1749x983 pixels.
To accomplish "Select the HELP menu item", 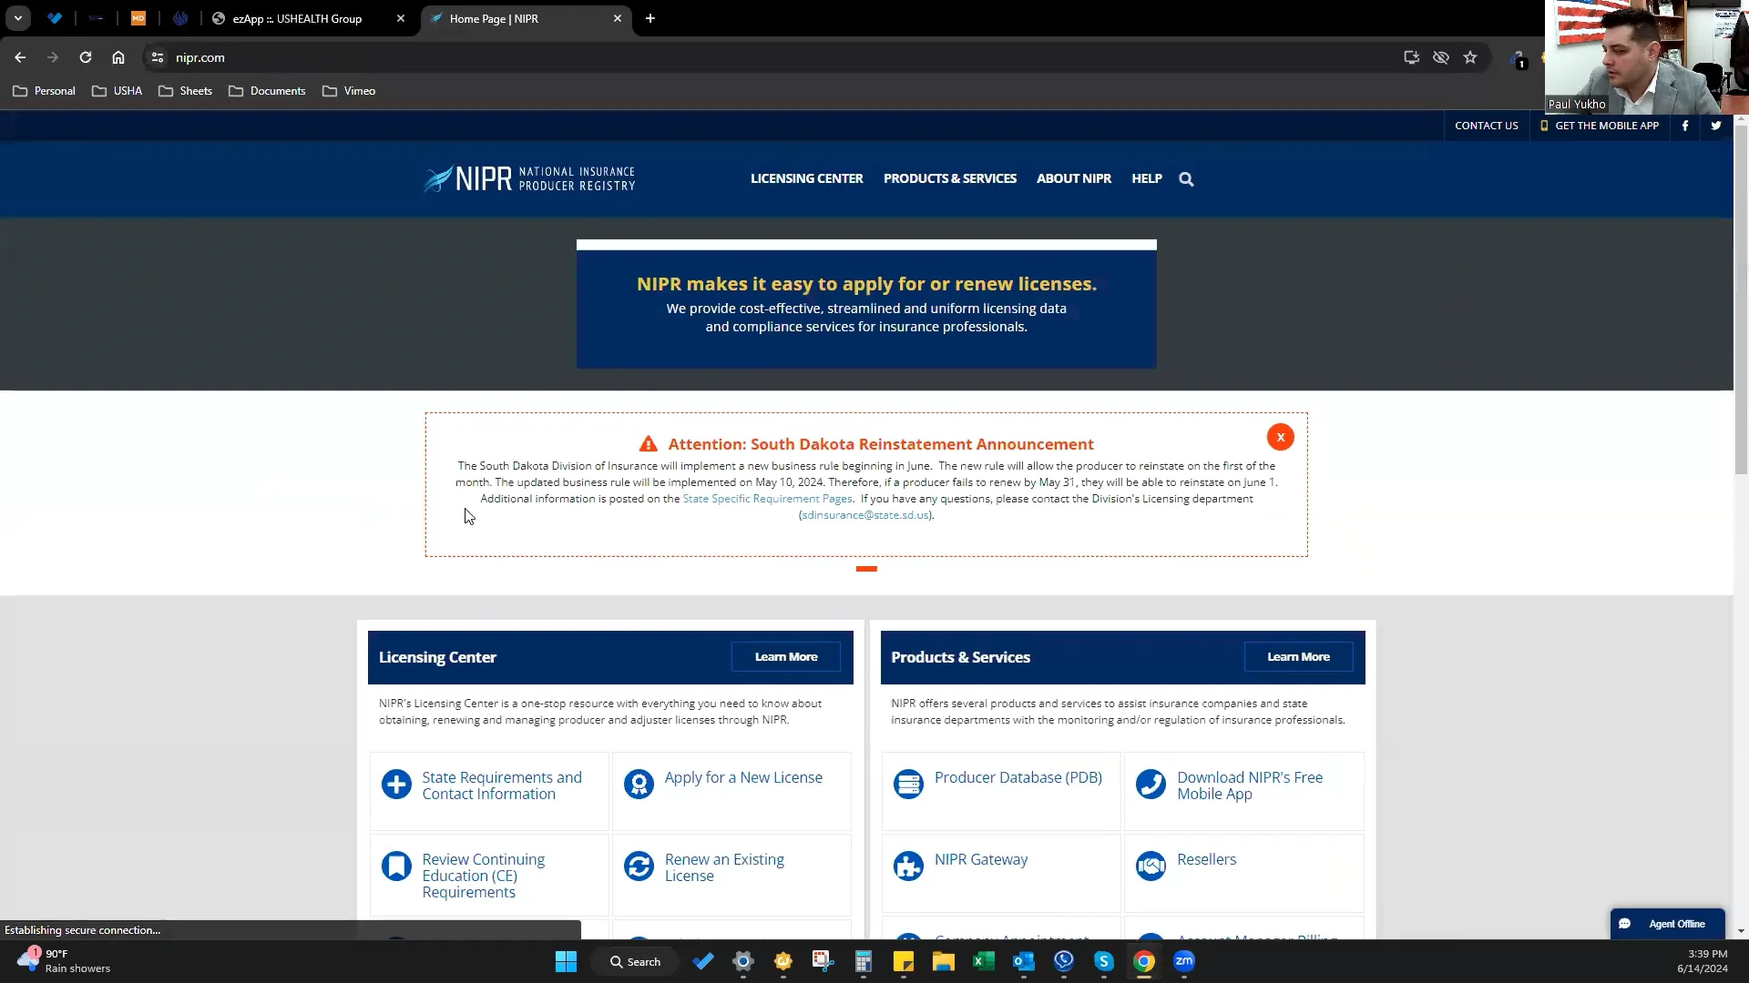I will tap(1146, 178).
